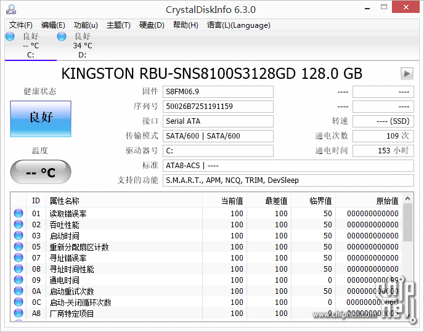424x332 pixels.
Task: Click the serial number field 50026B7251191159
Action: click(218, 107)
